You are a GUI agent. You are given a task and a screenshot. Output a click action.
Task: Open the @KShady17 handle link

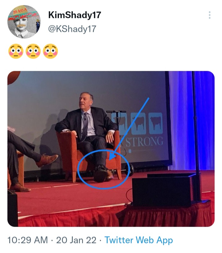pos(72,29)
